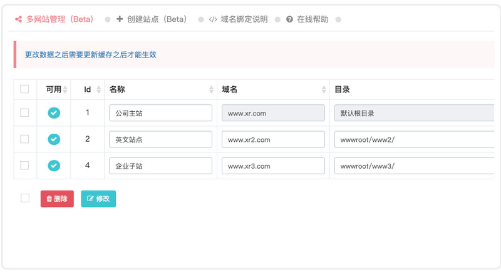Click the question mark icon beside 在线帮助

tap(289, 19)
